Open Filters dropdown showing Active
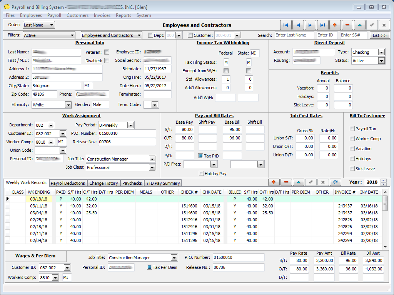Viewport: 394px width, 295px height. 49,35
